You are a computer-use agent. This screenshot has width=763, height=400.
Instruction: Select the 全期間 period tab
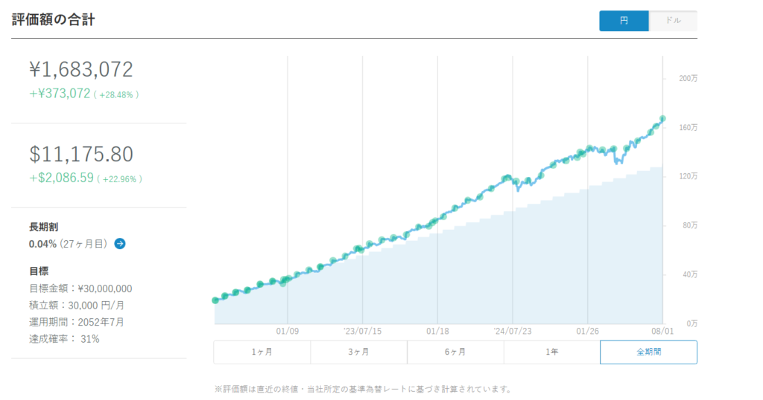pos(649,352)
